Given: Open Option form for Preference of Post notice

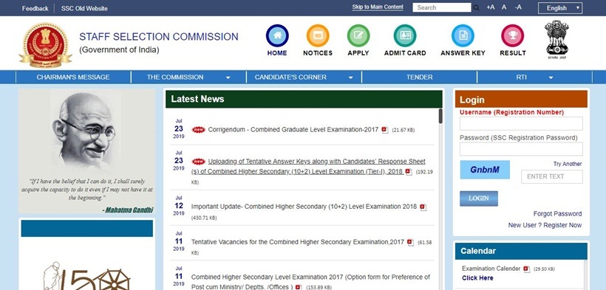Looking at the screenshot, I should (x=310, y=282).
